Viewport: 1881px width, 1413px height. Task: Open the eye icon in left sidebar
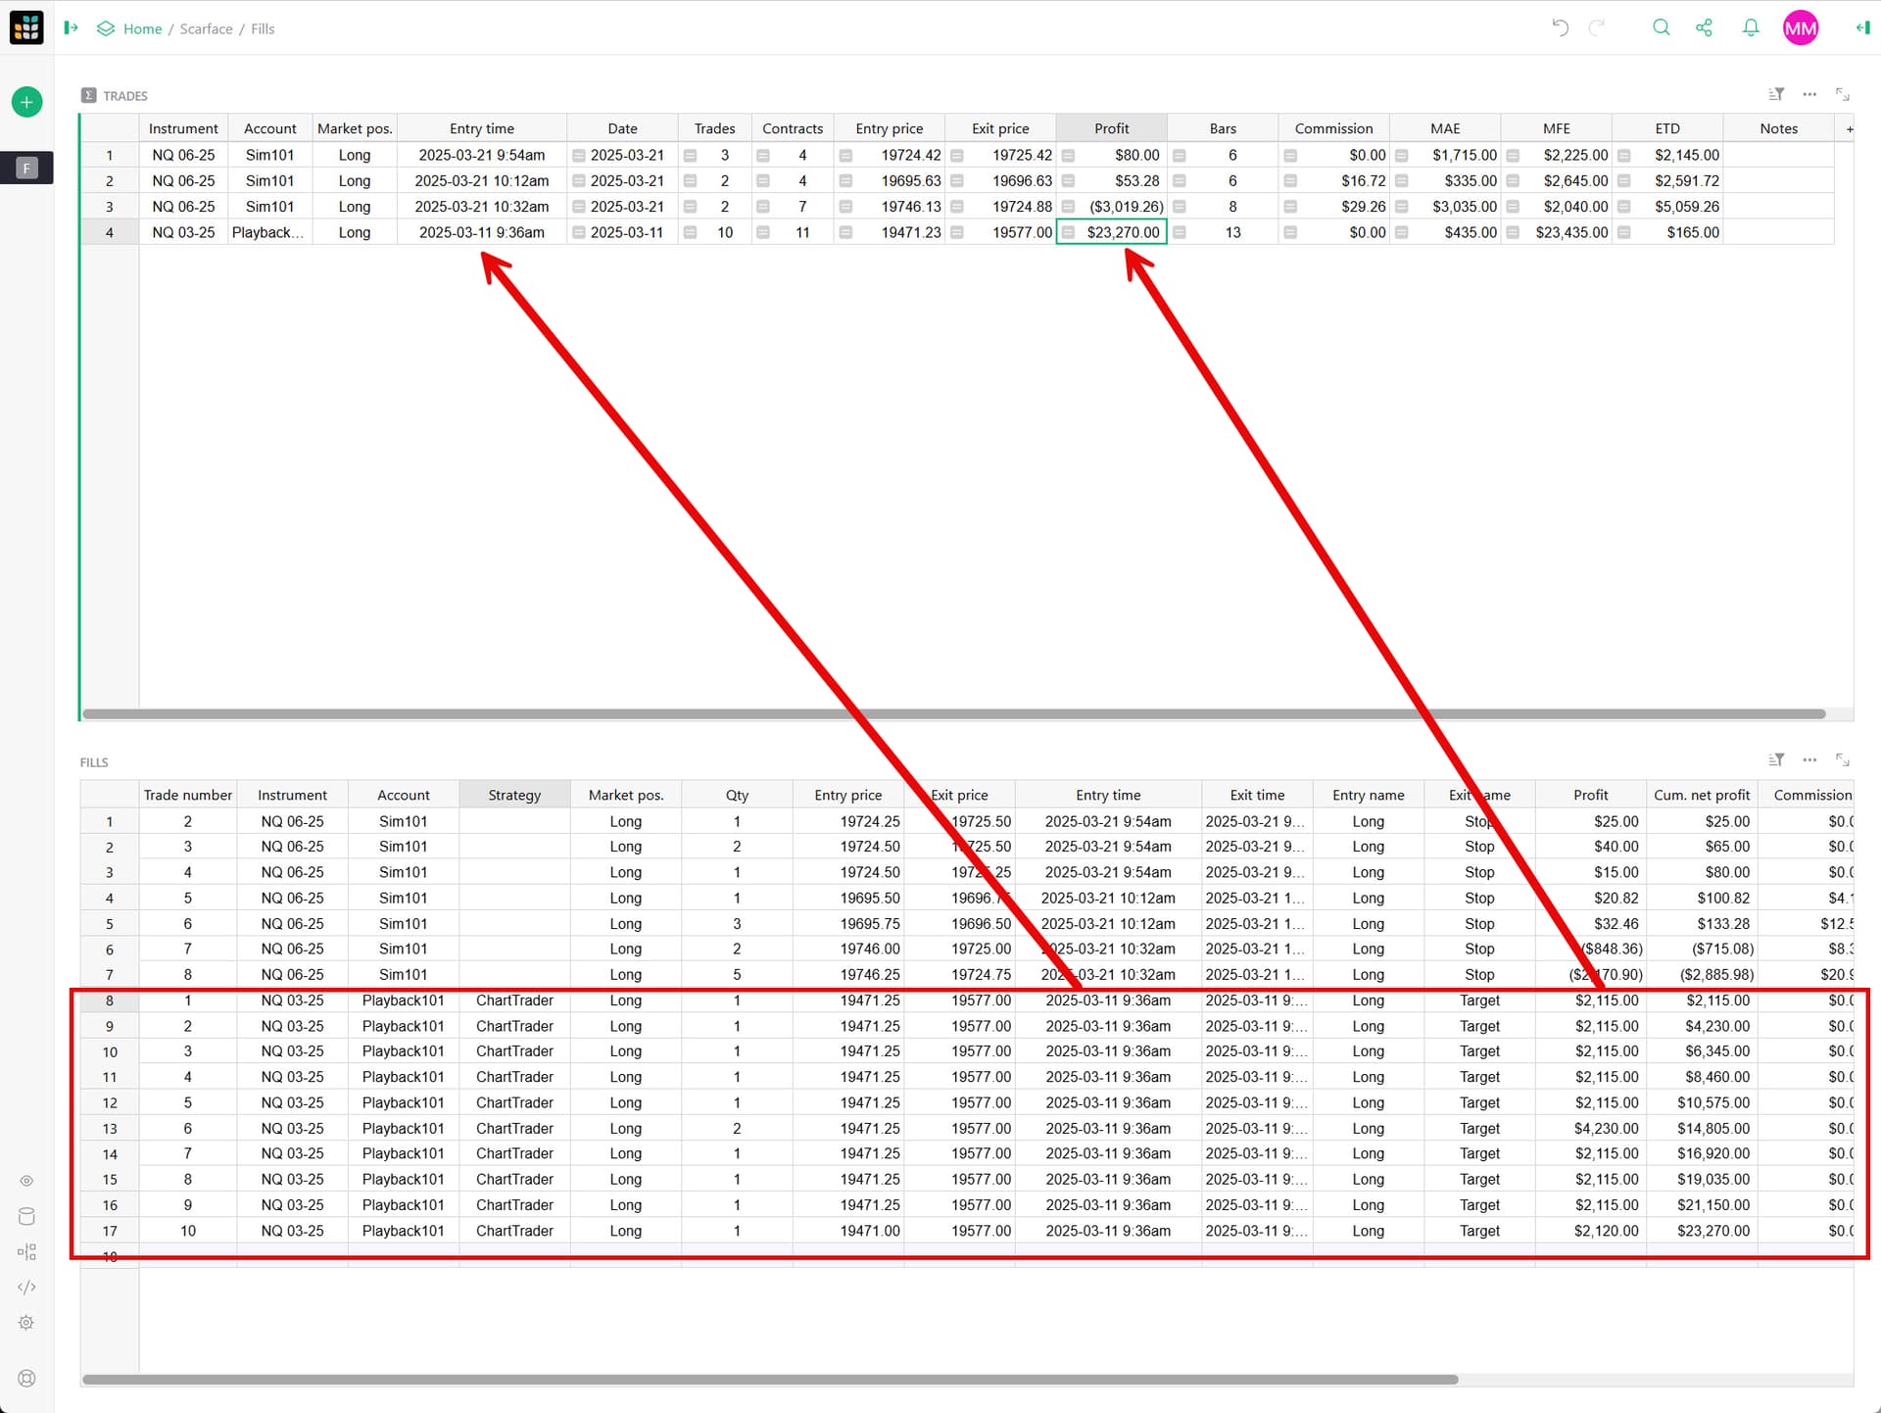tap(26, 1181)
